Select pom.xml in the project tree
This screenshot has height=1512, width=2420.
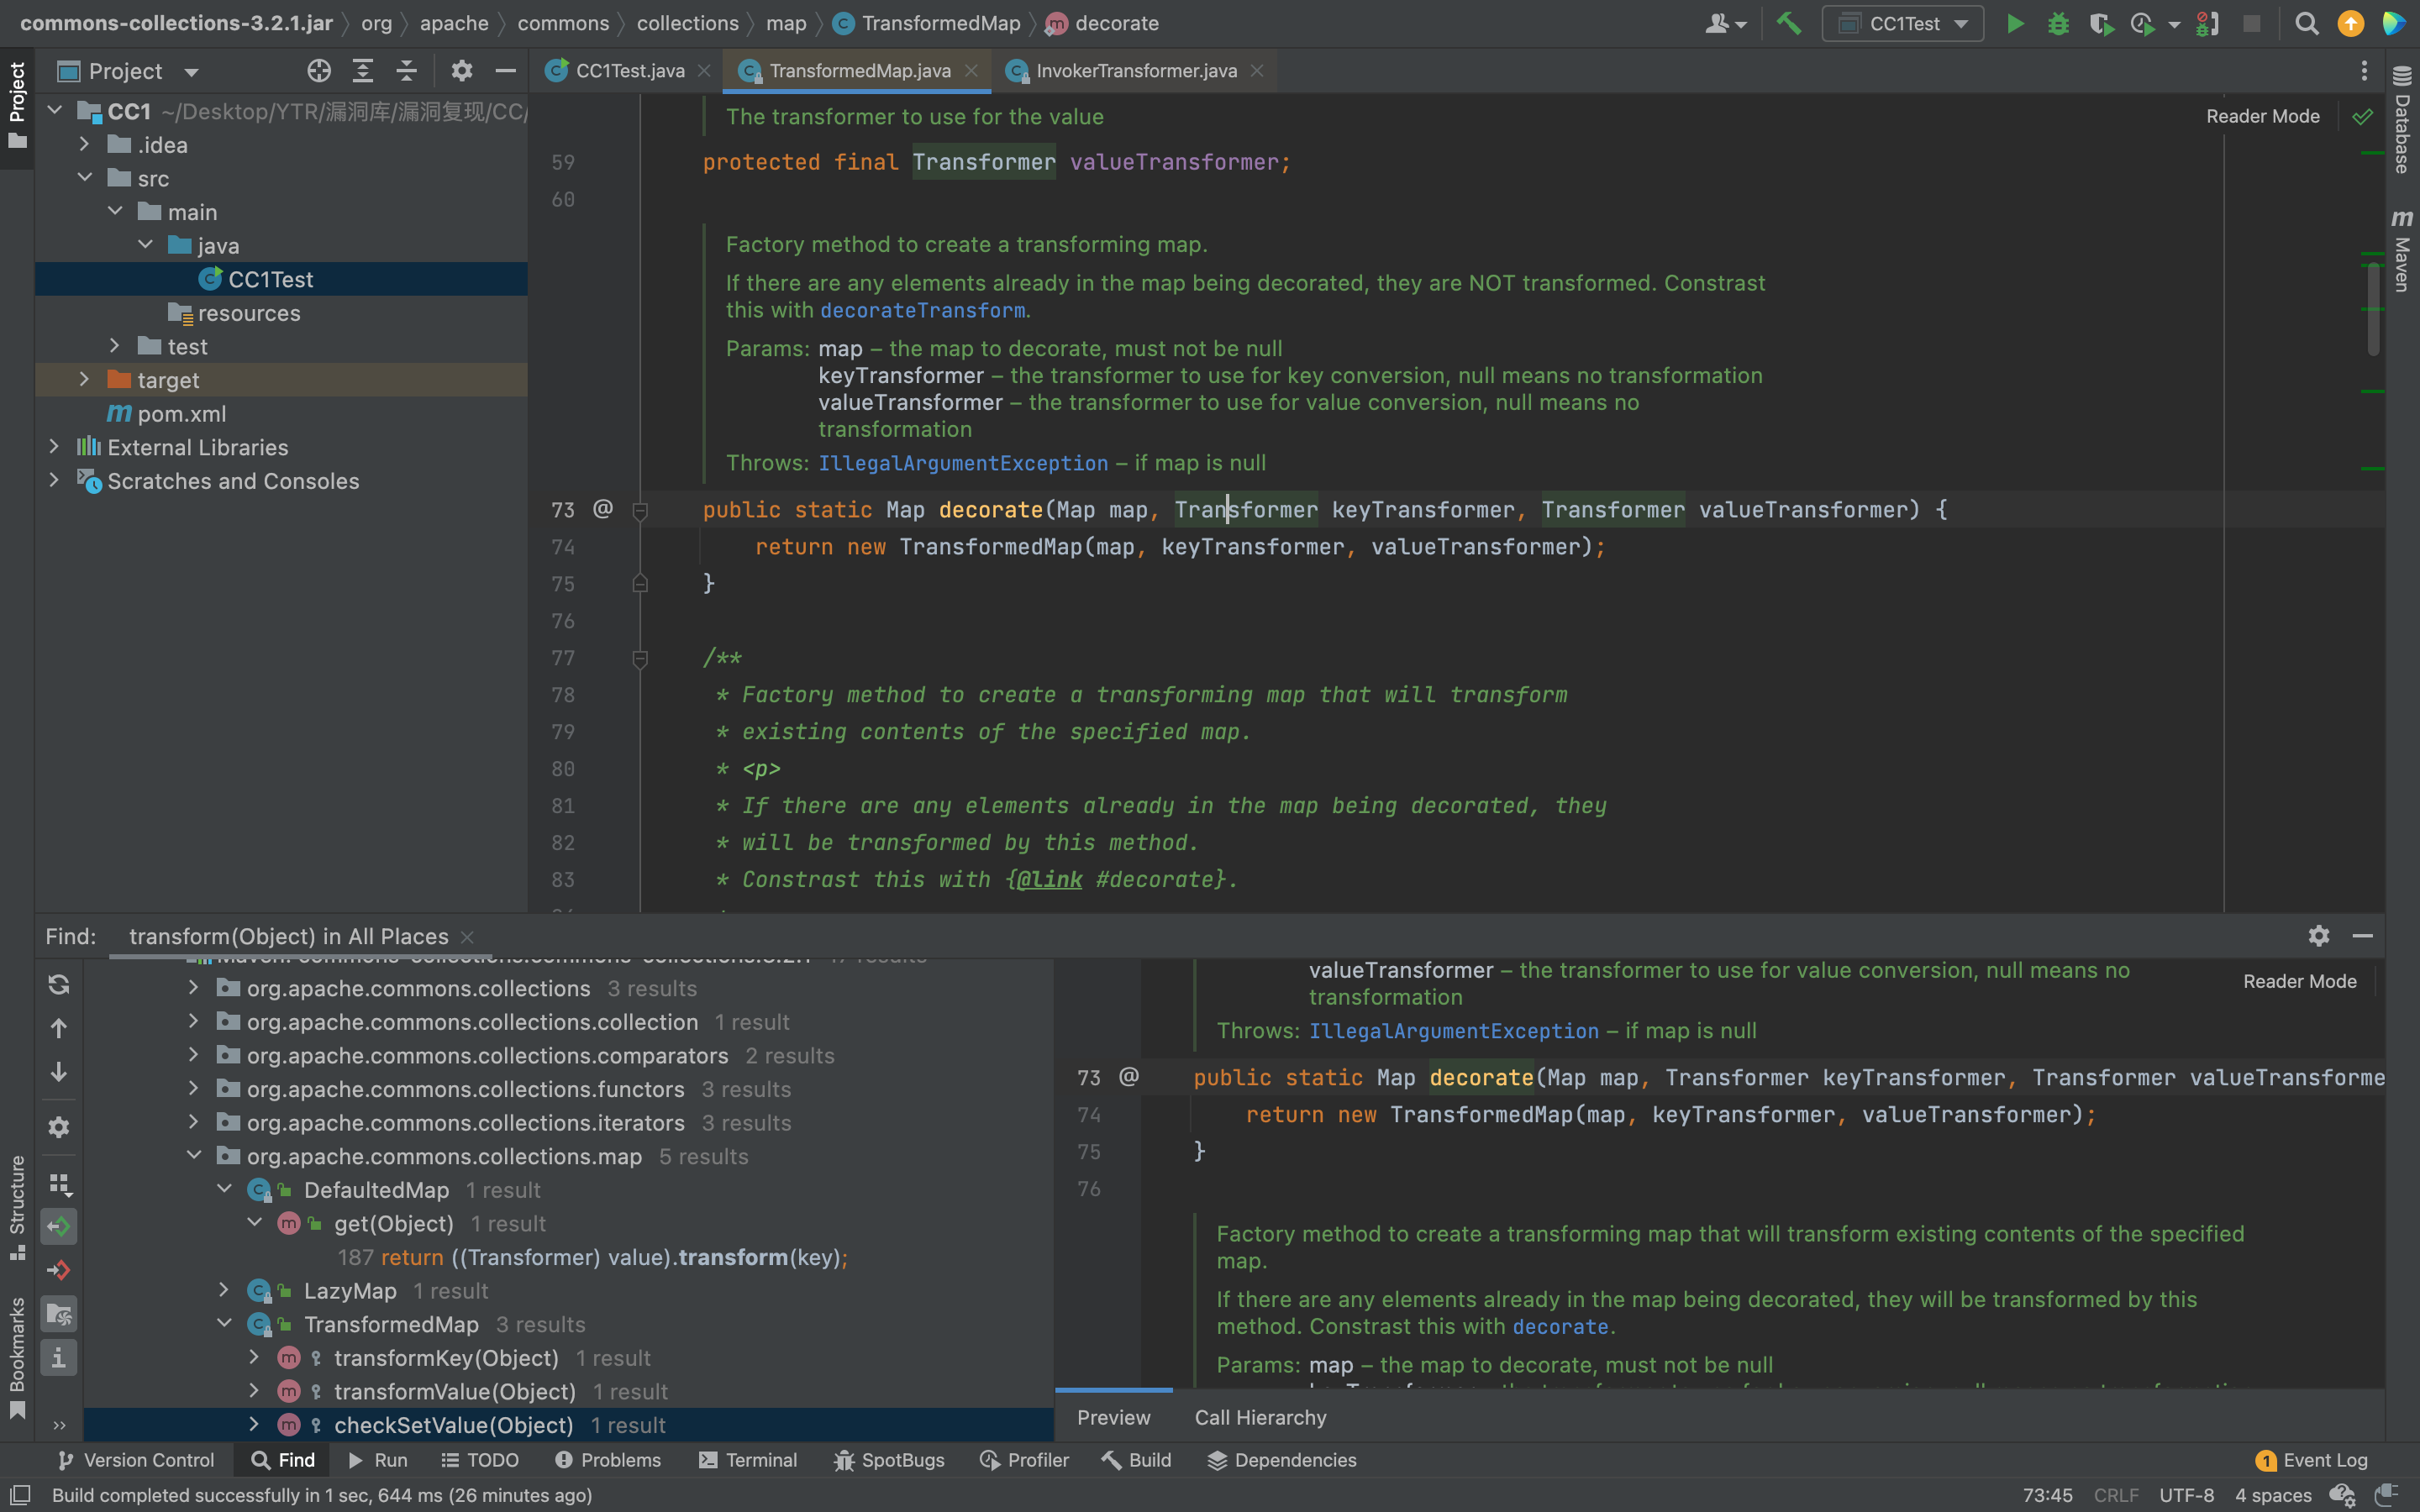pyautogui.click(x=181, y=414)
